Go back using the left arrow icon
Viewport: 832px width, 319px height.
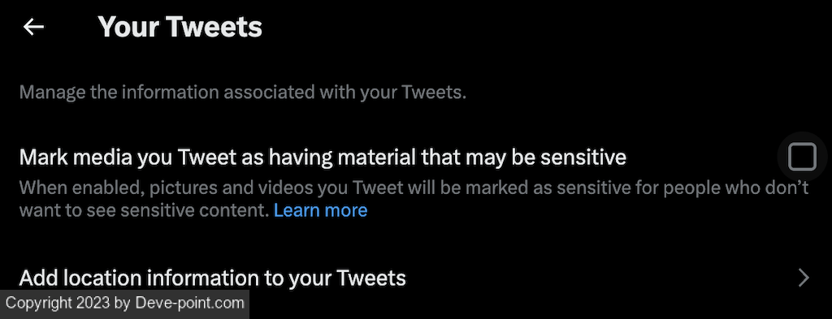(33, 27)
